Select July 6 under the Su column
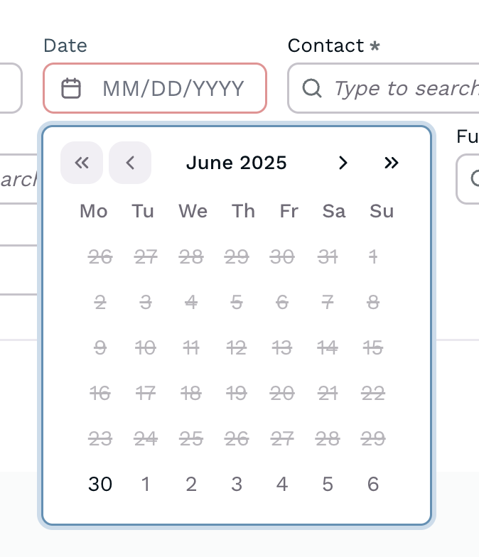This screenshot has height=557, width=479. 373,485
